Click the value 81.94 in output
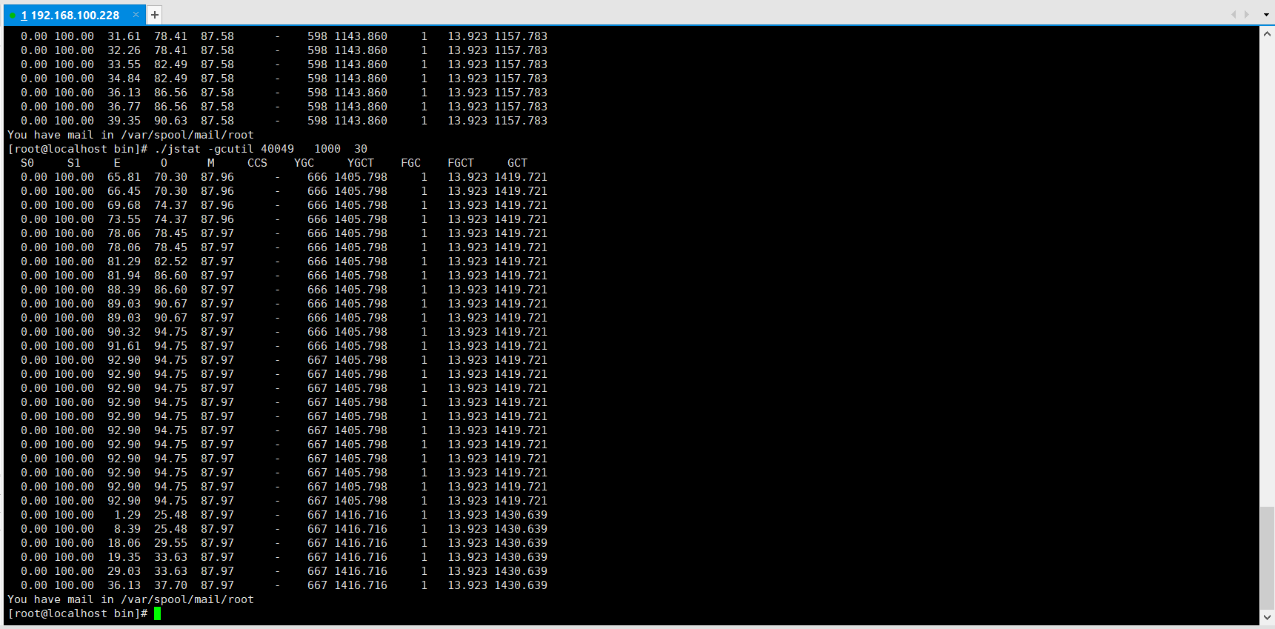Image resolution: width=1275 pixels, height=629 pixels. (124, 276)
